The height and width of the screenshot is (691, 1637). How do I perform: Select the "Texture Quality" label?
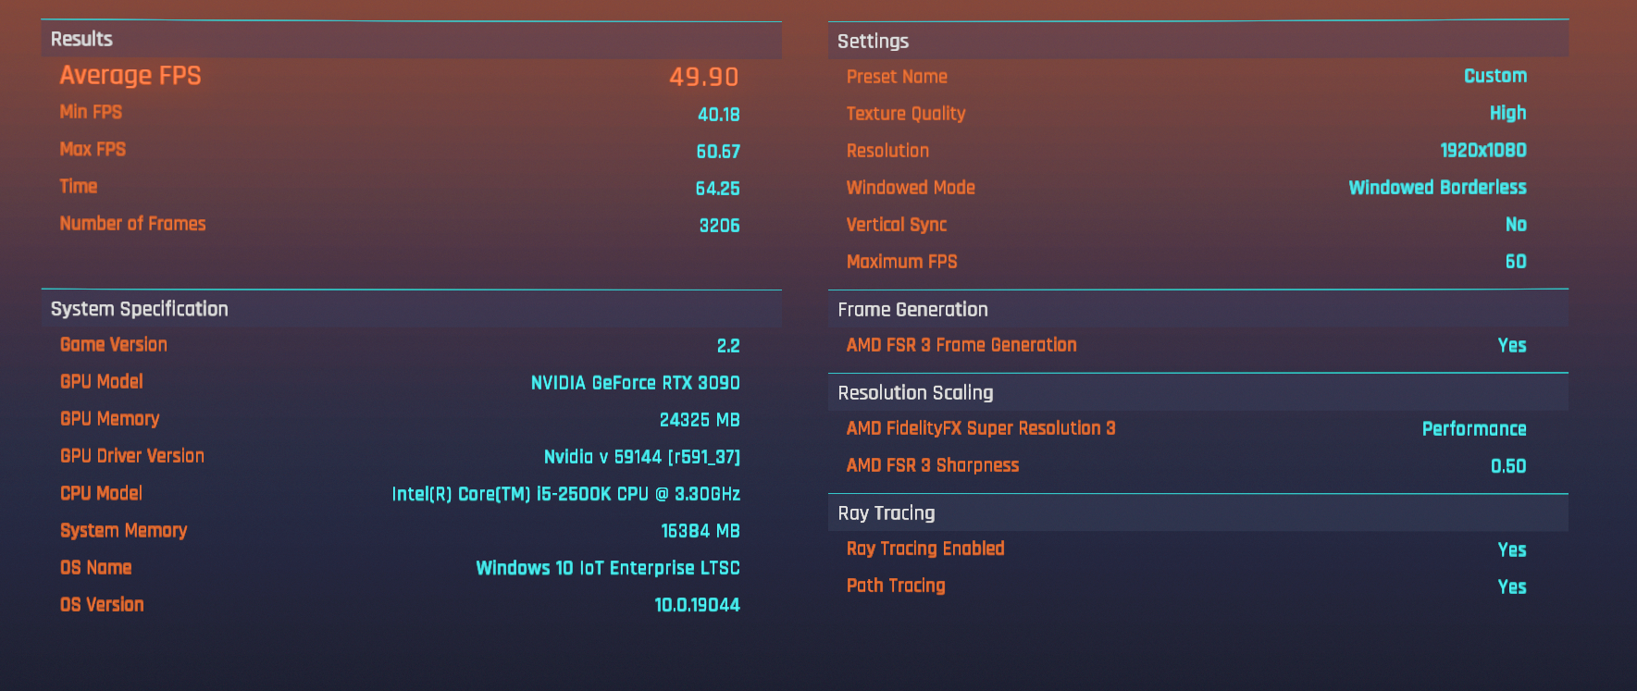(x=906, y=114)
